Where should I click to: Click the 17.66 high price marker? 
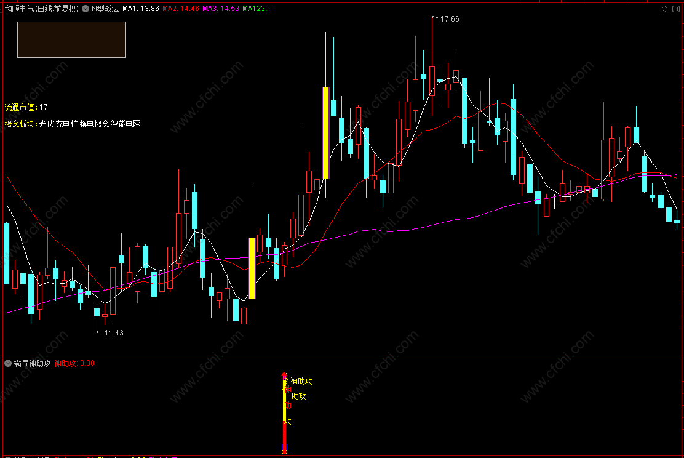point(449,18)
